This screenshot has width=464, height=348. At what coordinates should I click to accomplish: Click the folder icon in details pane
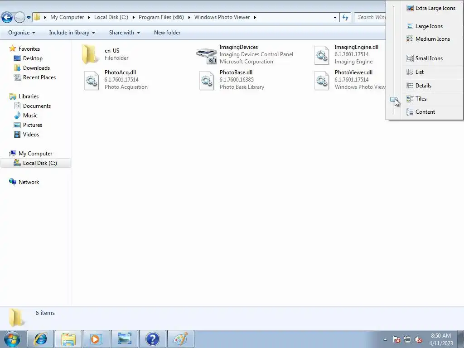(16, 318)
